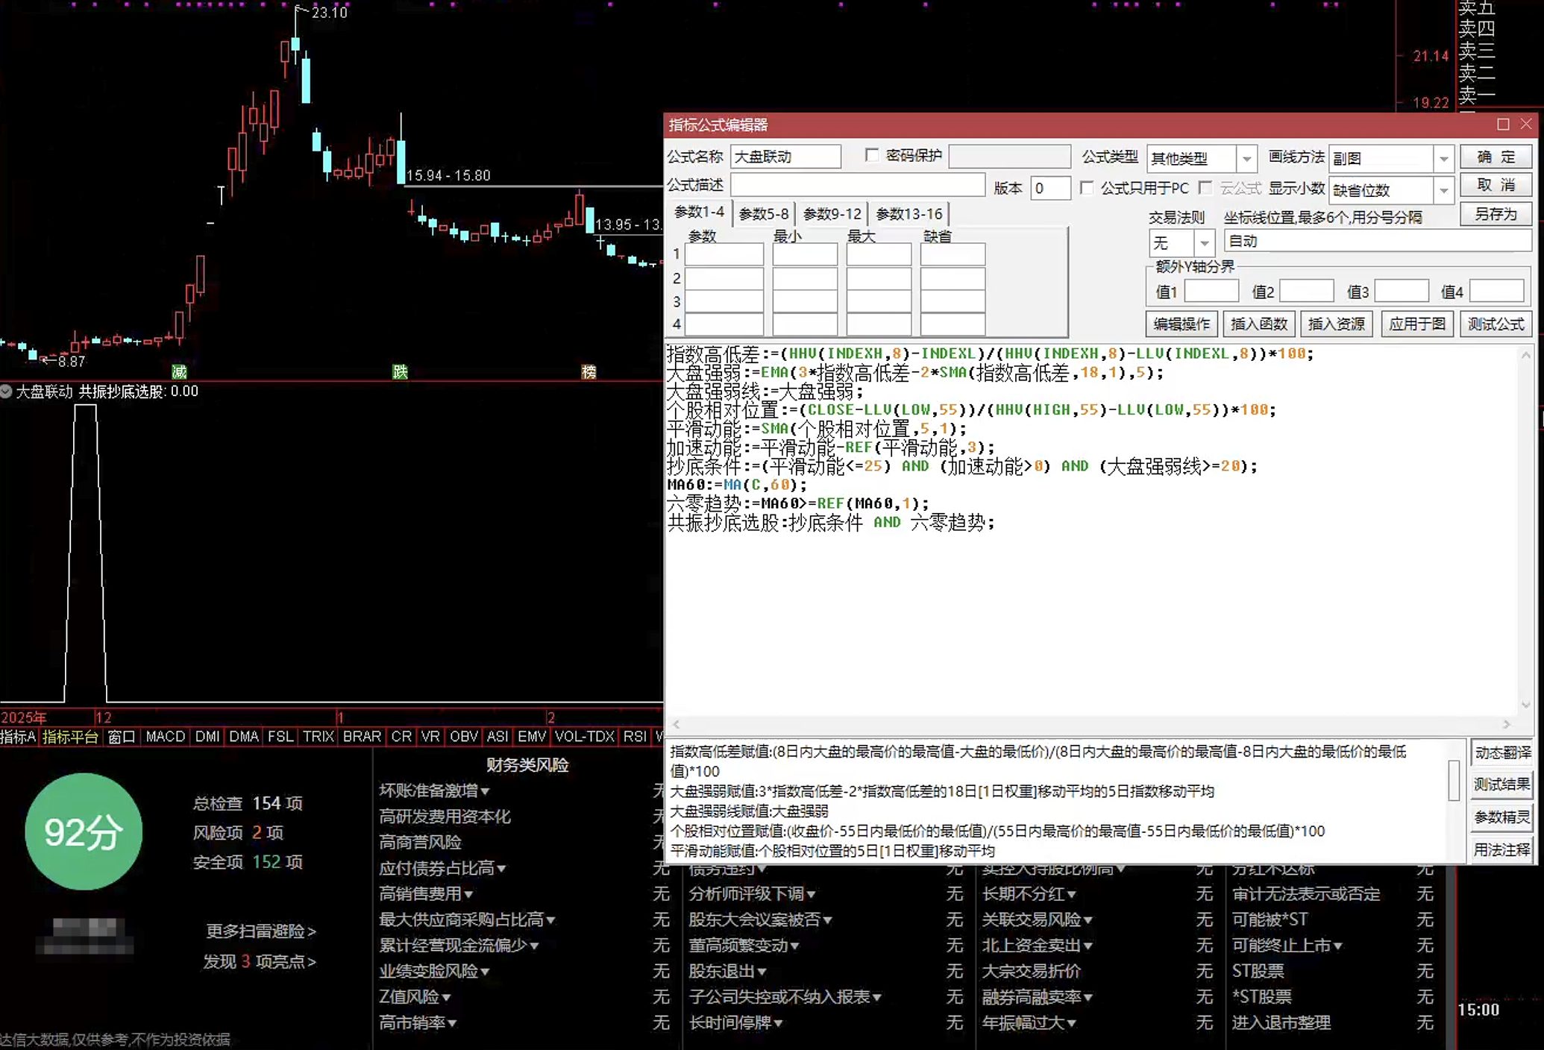Click the round toggle icon before 大盘联动 indicator

tap(7, 391)
